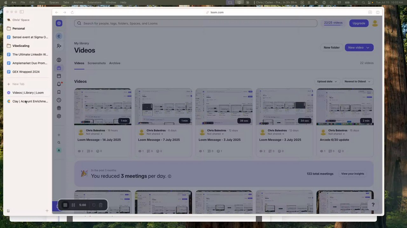Toggle the Arc sidebar icon
The image size is (407, 228).
22,12
